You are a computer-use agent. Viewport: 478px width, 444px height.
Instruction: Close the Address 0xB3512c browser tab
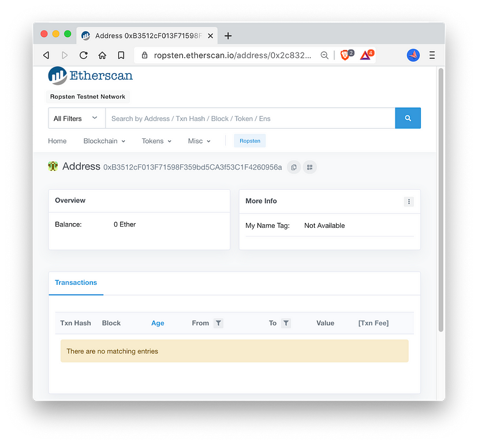[210, 36]
